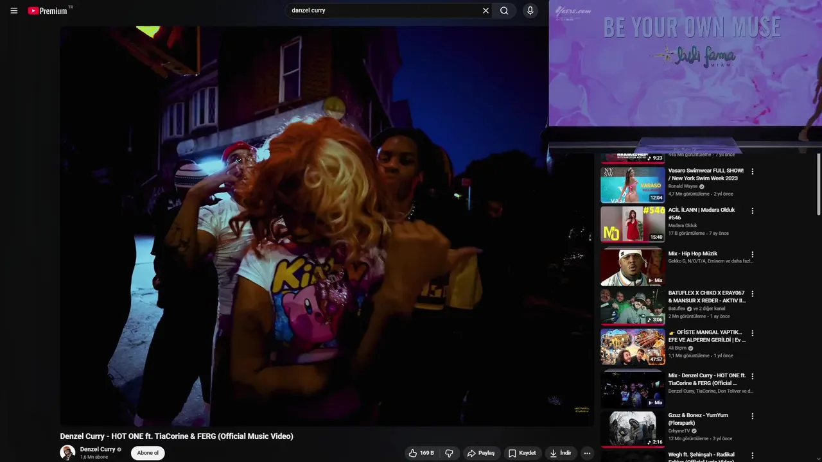Open Mix - Denzel Curry HOT ONE thumbnail

pyautogui.click(x=633, y=389)
